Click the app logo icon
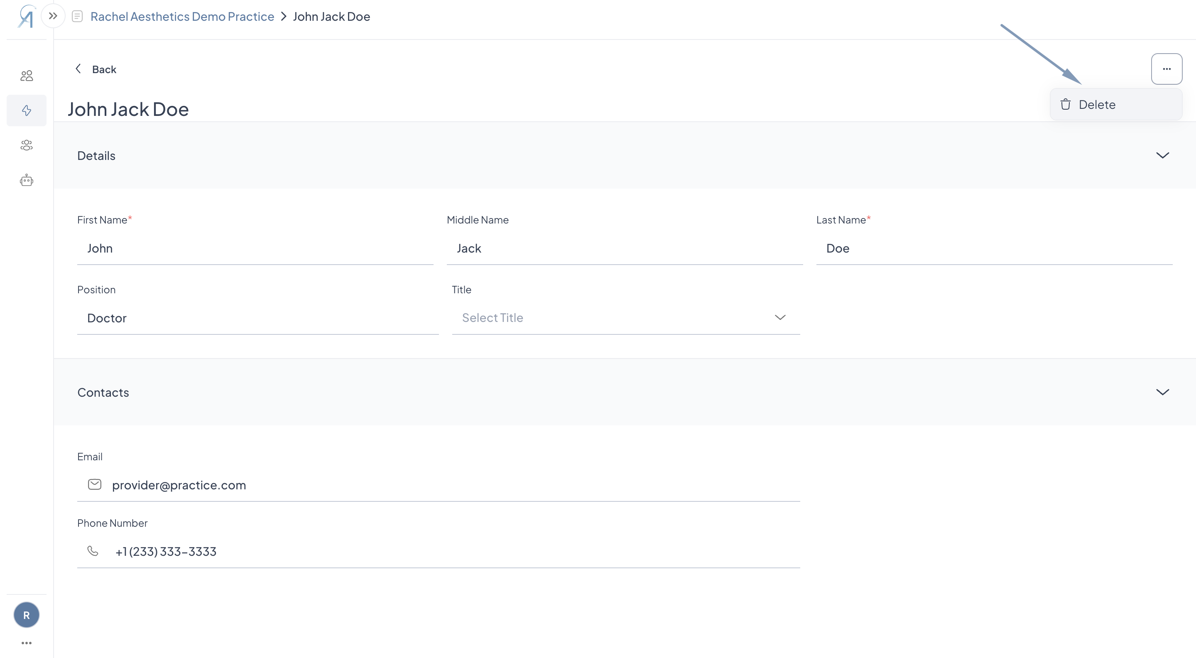This screenshot has width=1196, height=658. pyautogui.click(x=27, y=17)
